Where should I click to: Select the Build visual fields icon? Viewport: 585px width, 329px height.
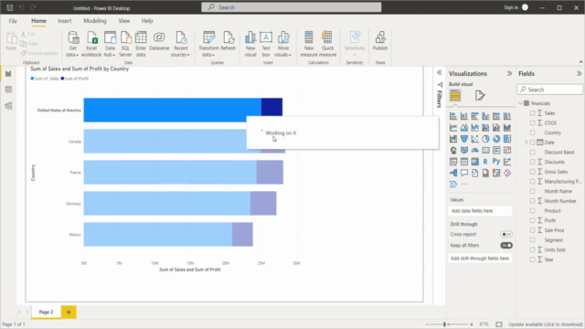tap(455, 95)
